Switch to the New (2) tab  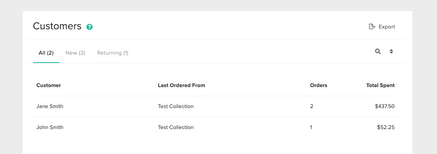[75, 53]
